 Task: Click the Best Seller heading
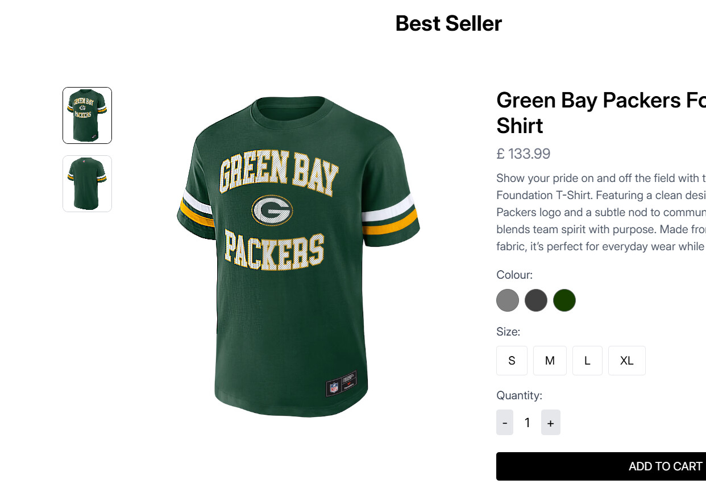[448, 24]
